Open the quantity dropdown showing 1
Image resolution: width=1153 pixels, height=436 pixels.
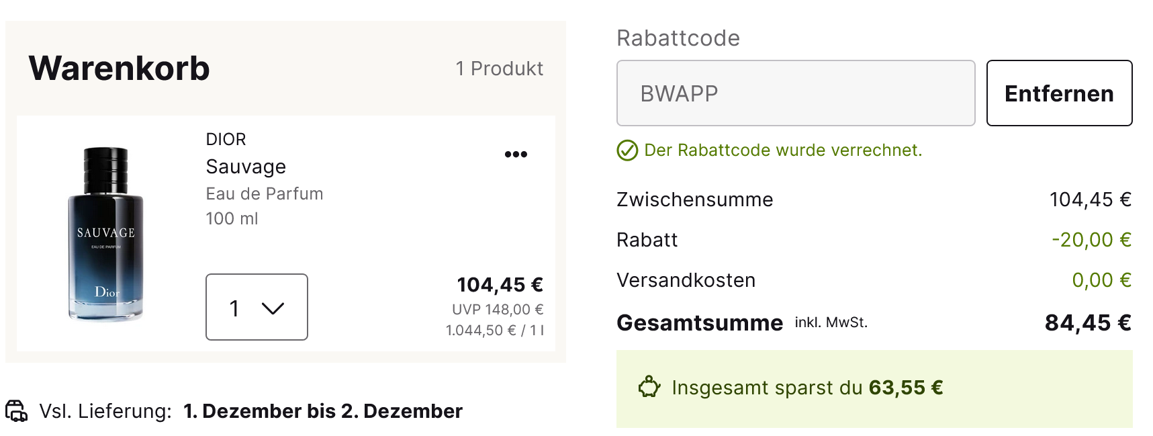coord(256,307)
